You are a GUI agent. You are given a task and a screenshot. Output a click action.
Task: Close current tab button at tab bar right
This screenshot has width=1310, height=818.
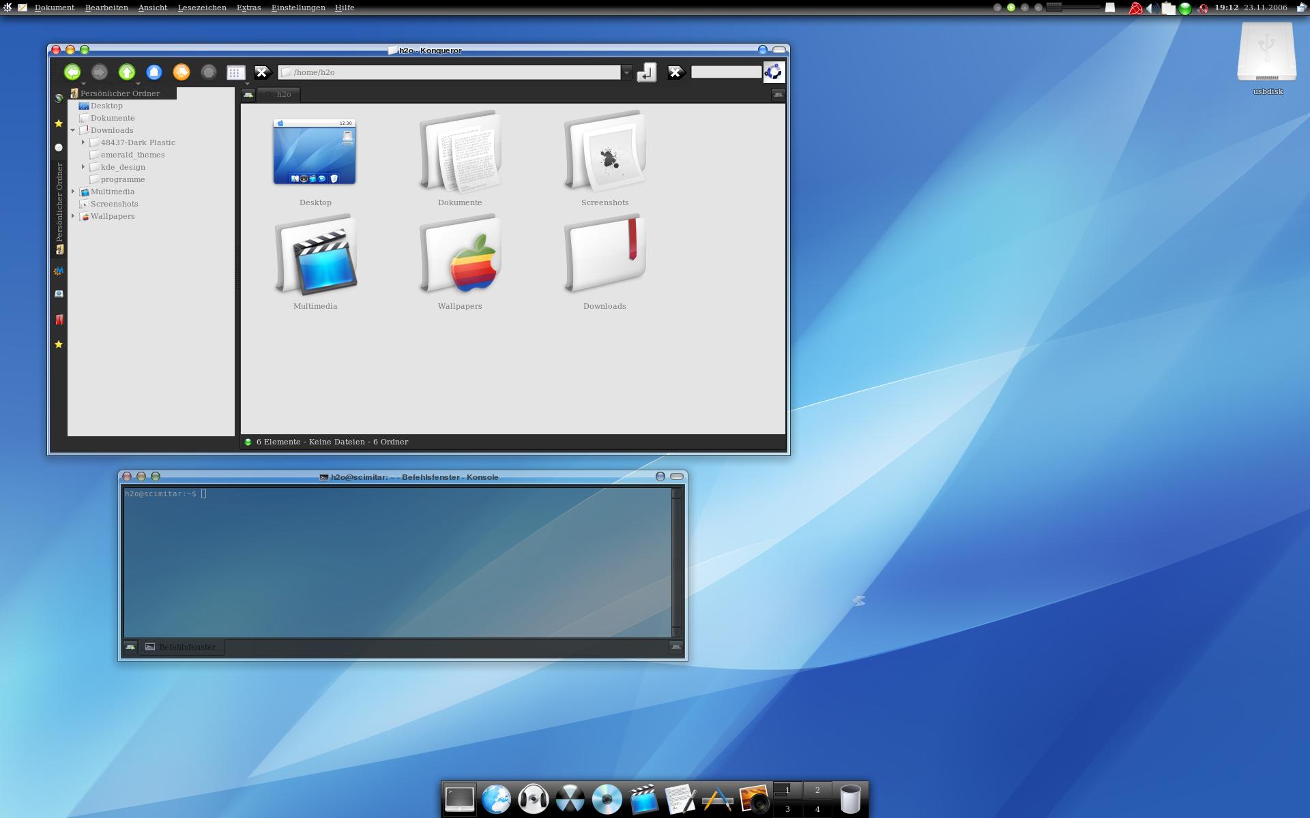click(x=778, y=95)
